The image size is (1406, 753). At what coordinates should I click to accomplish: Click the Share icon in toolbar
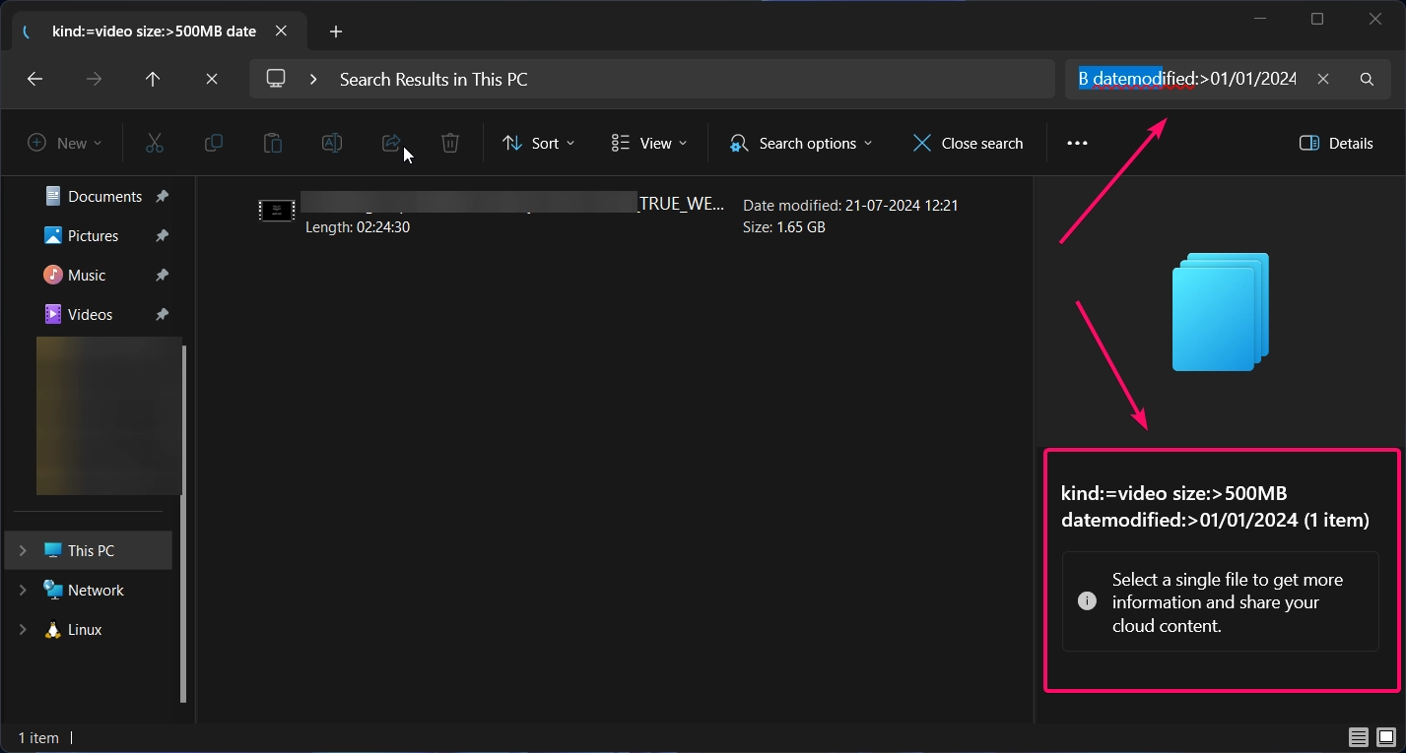[x=391, y=144]
